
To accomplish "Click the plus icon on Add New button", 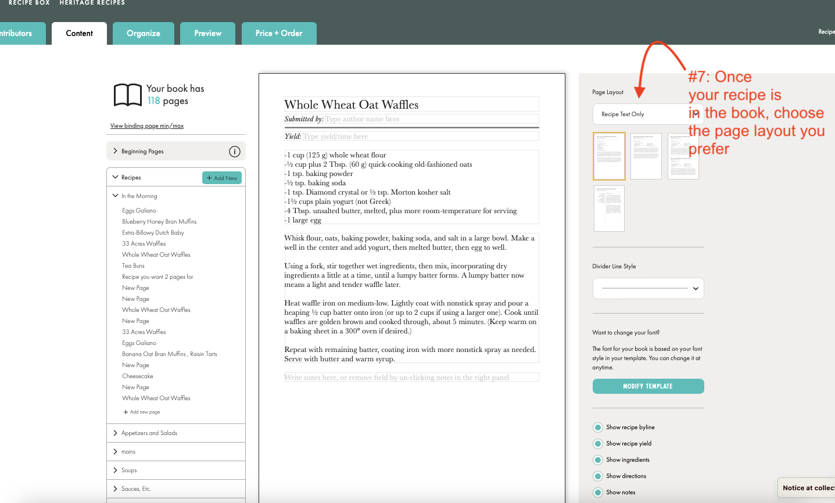I will point(210,177).
